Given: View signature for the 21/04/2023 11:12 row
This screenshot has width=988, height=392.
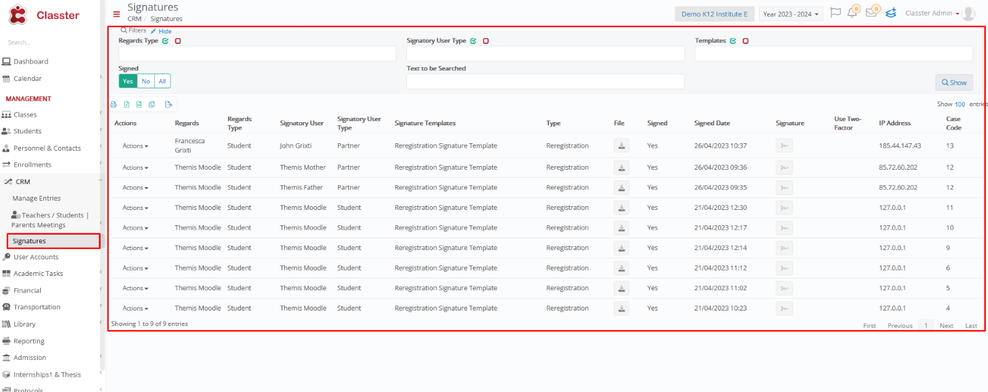Looking at the screenshot, I should 784,268.
